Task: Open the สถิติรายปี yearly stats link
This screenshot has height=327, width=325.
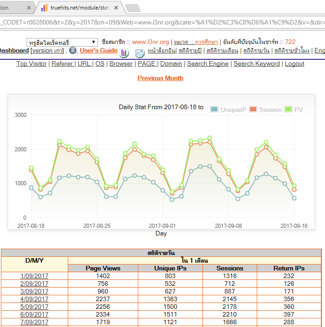Action: pyautogui.click(x=190, y=50)
